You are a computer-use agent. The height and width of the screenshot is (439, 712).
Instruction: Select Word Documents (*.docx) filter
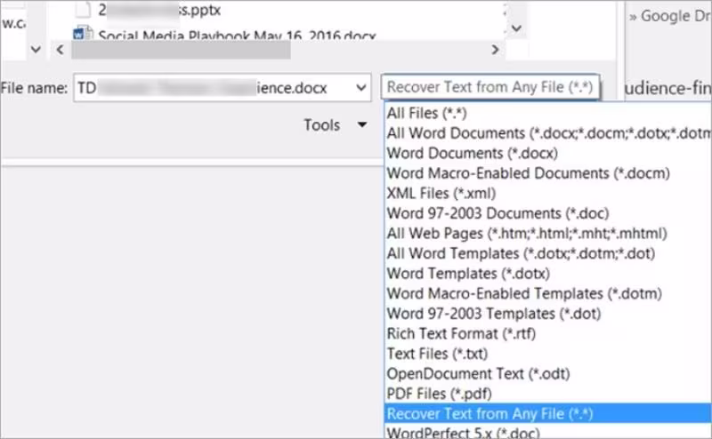[547, 153]
